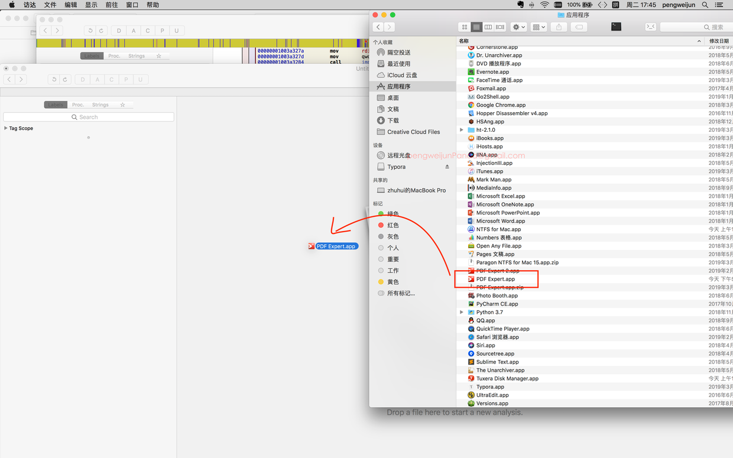Switch to Proc. tab in front Hopper window

point(78,105)
